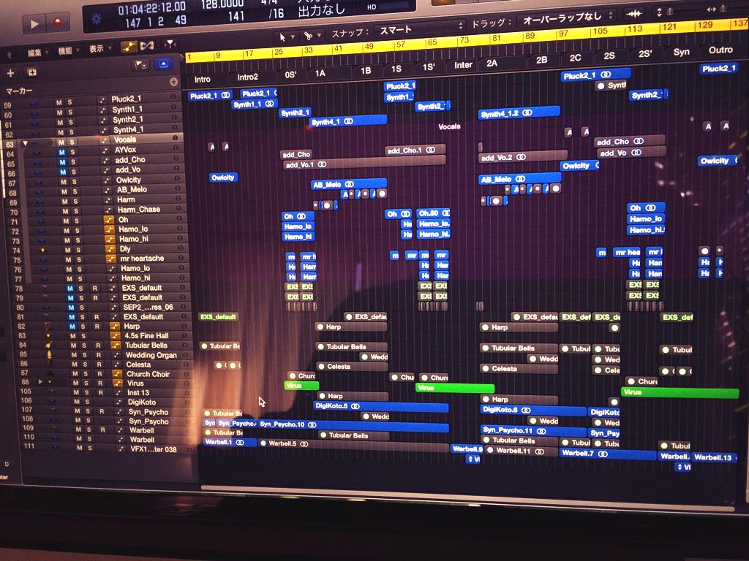Select the AB_Melo region in section 1A
The height and width of the screenshot is (561, 749).
[x=349, y=183]
